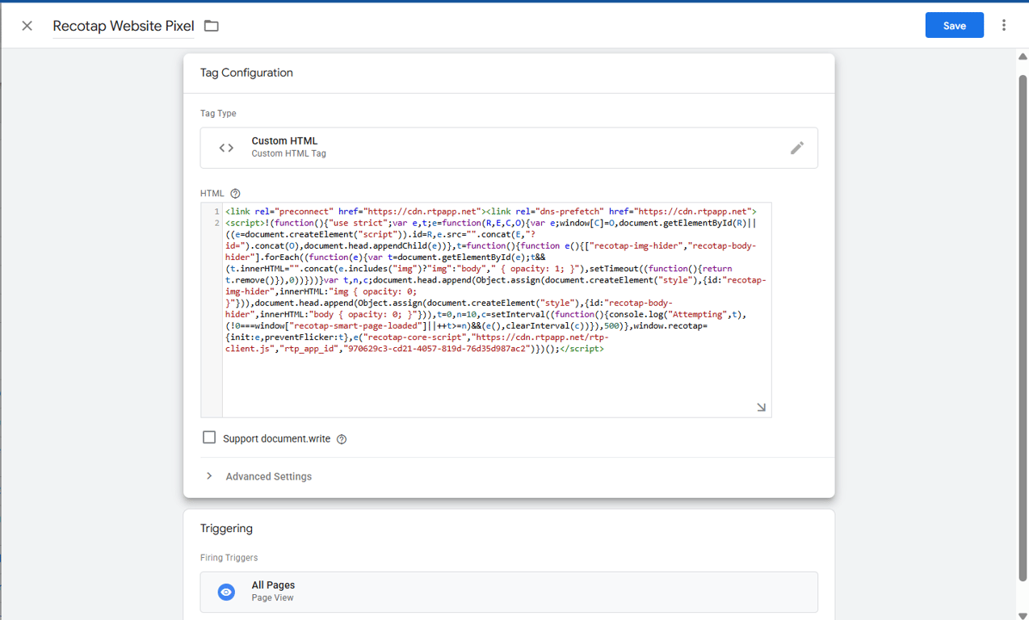Edit tag type with pencil icon
The image size is (1029, 620).
point(797,148)
